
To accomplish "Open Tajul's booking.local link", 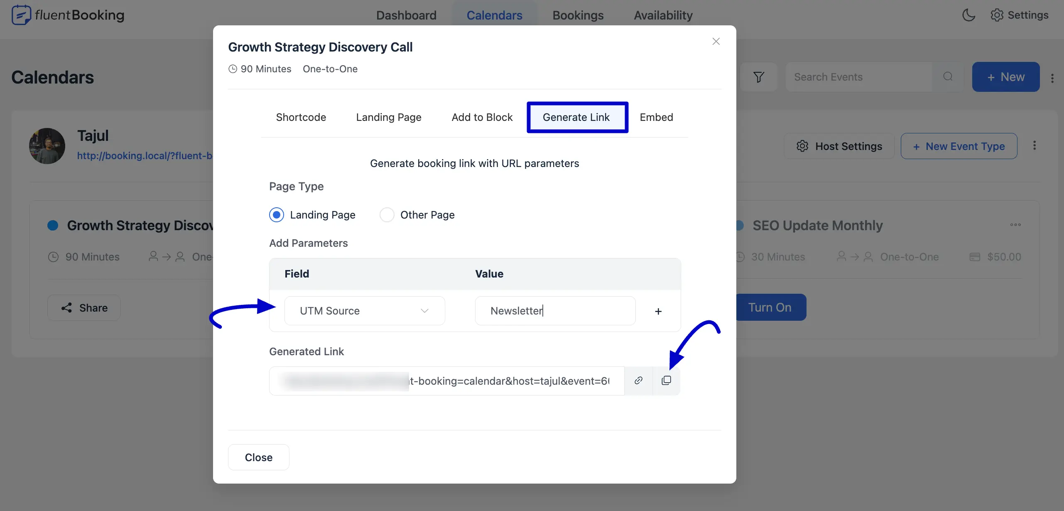I will point(145,155).
